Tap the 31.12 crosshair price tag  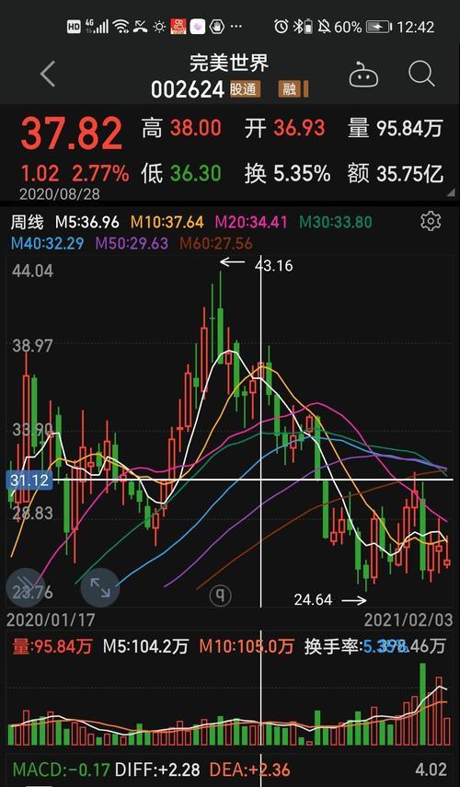pos(30,480)
